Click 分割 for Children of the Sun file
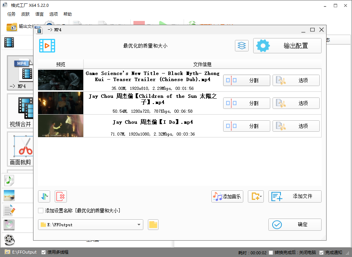The image size is (352, 257). [x=246, y=103]
